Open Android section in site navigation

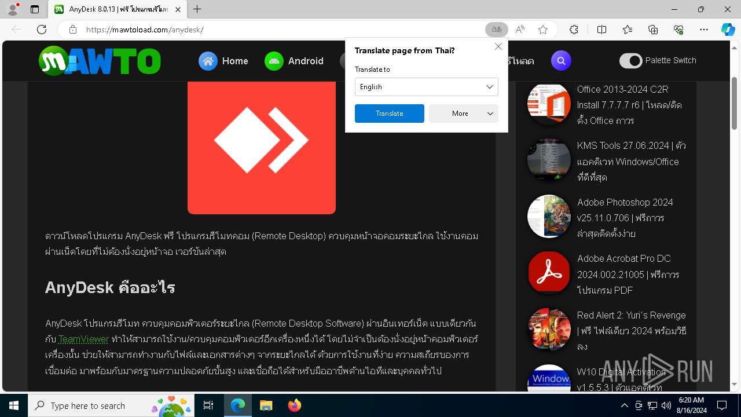294,61
